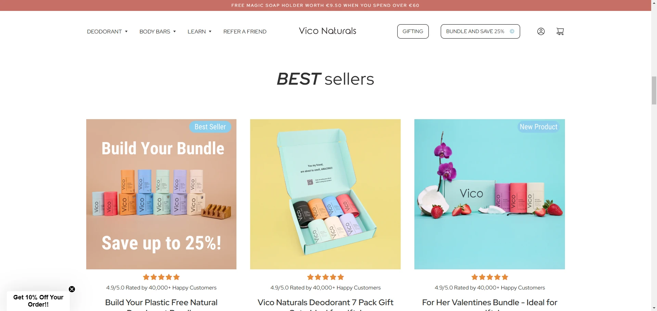The image size is (657, 311).
Task: Expand the Body Bars dropdown menu
Action: (157, 31)
